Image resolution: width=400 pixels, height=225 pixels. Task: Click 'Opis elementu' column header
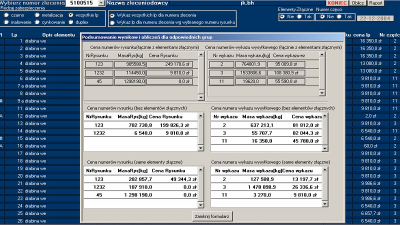tap(58, 35)
